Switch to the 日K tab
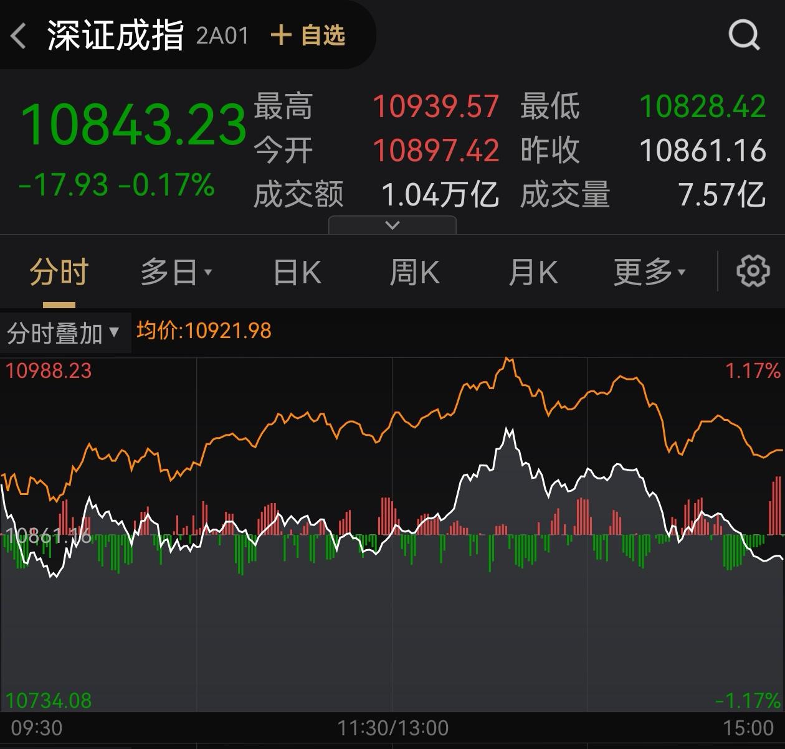Screen dimensions: 785x749 [297, 272]
